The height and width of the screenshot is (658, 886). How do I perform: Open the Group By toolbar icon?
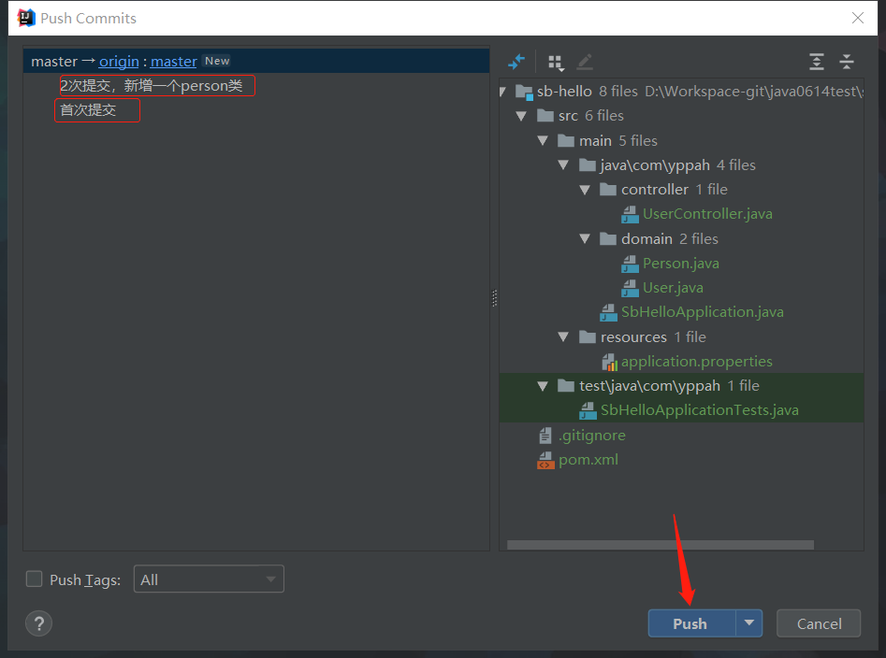[556, 63]
